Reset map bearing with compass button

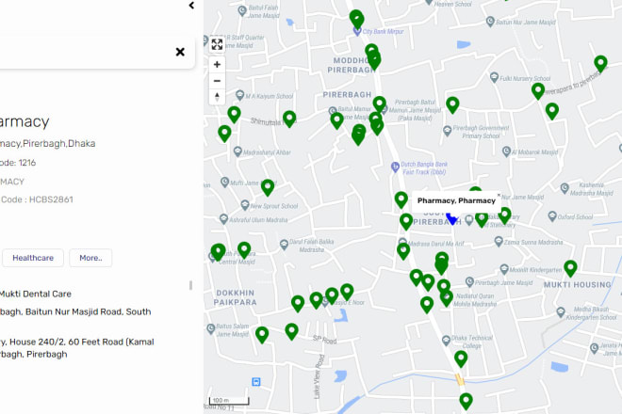217,97
